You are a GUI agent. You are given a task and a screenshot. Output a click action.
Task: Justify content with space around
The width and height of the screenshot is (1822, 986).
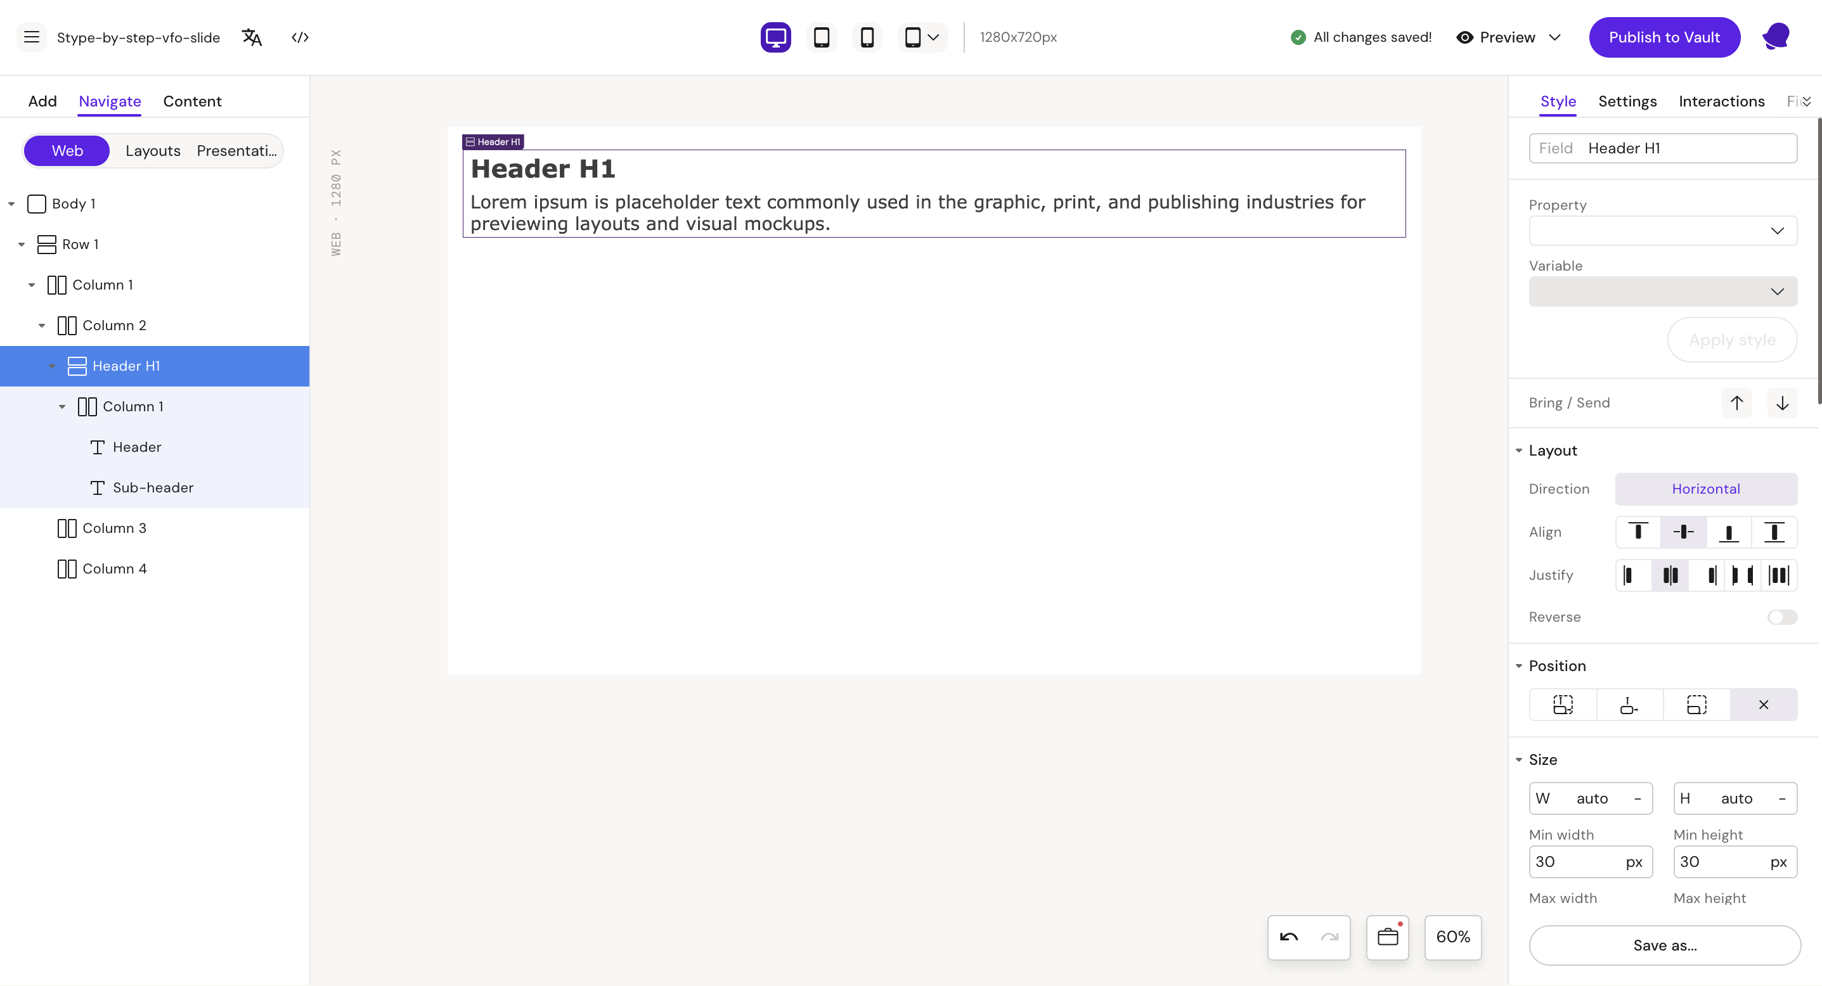(x=1778, y=575)
